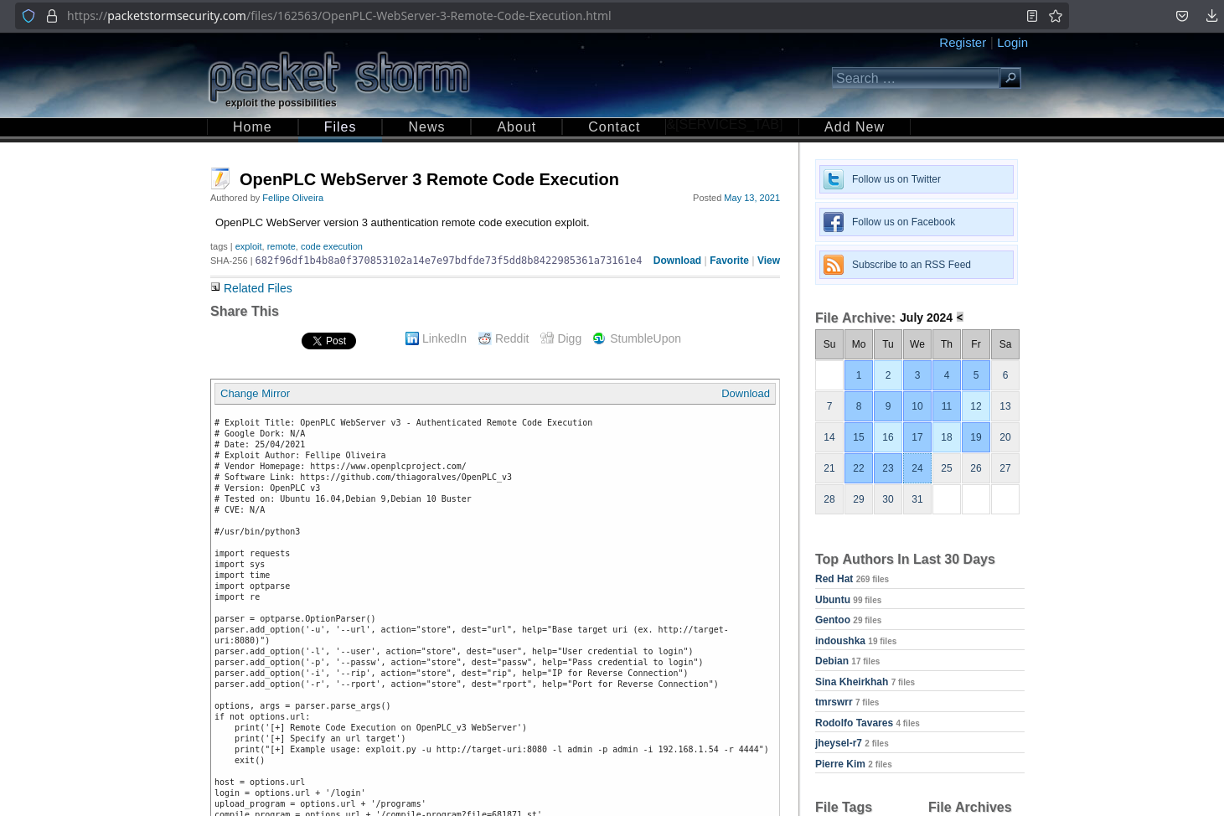
Task: Bookmark this page with the star icon
Action: (1056, 16)
